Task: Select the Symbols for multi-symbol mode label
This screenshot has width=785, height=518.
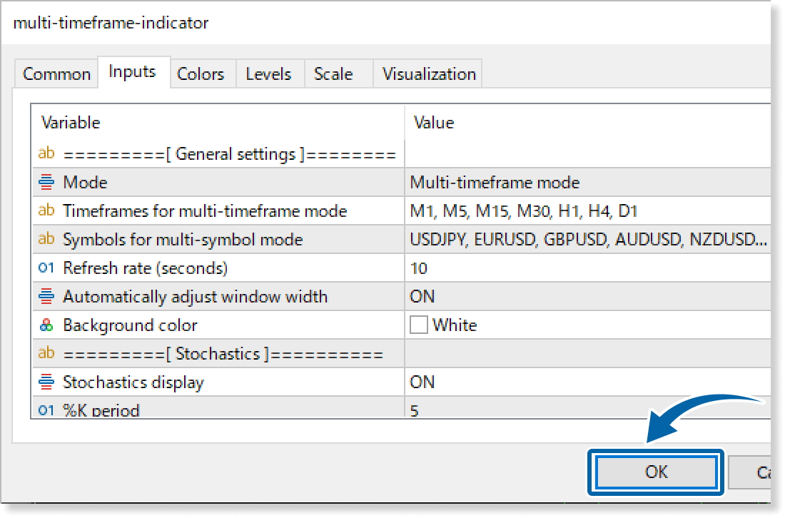Action: point(183,240)
